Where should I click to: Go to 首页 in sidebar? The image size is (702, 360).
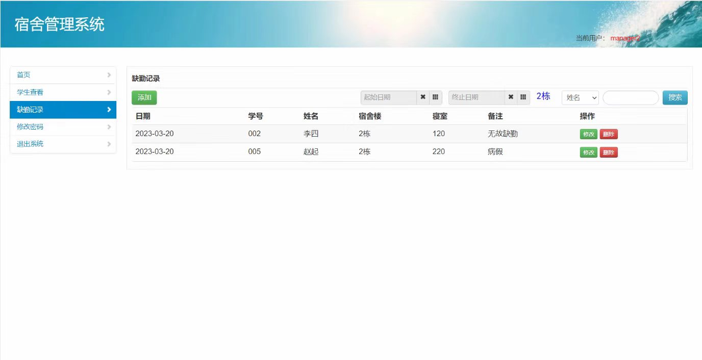(x=63, y=75)
